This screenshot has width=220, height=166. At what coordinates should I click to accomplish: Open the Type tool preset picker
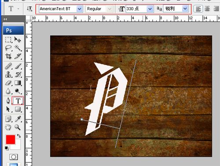[x=18, y=9]
